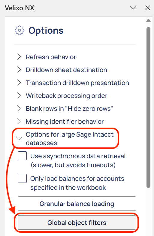Click the Options for large Sage Intacct databases label
The width and height of the screenshot is (154, 236).
point(70,139)
